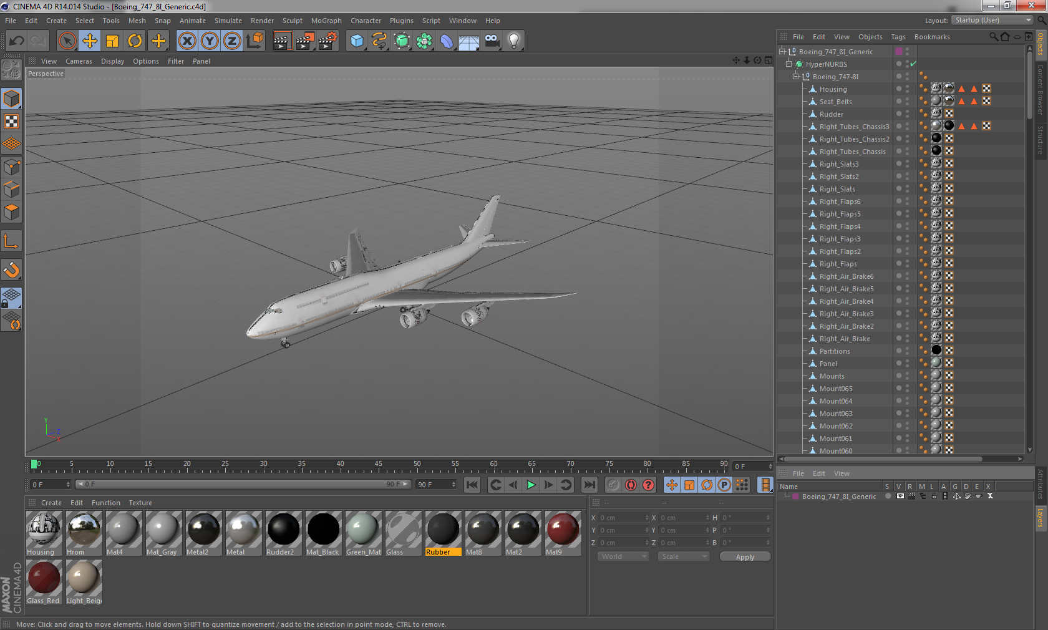Open the Scale mode dropdown
1048x630 pixels.
coord(684,556)
